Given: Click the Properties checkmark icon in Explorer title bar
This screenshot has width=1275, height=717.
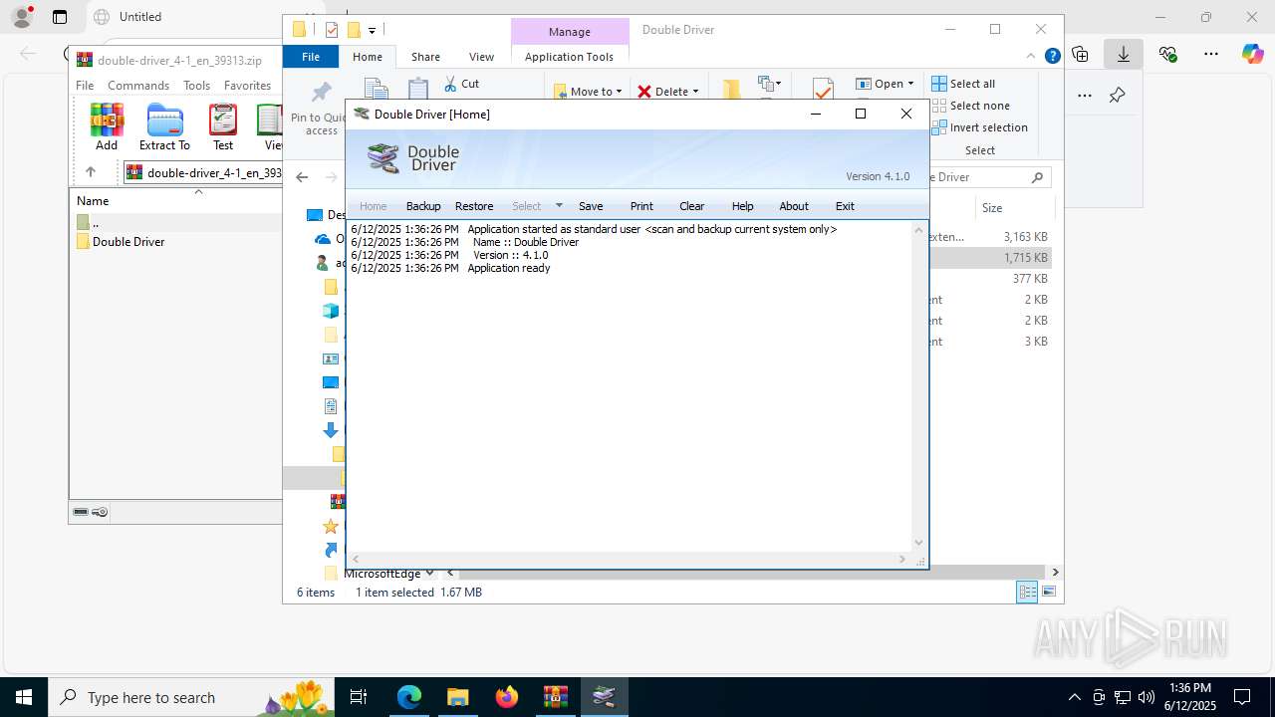Looking at the screenshot, I should [x=332, y=30].
